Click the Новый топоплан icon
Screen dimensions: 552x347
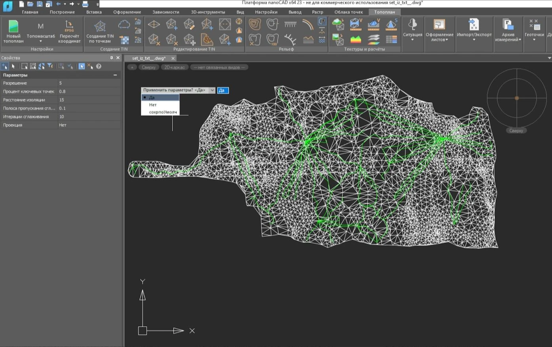[x=13, y=27]
